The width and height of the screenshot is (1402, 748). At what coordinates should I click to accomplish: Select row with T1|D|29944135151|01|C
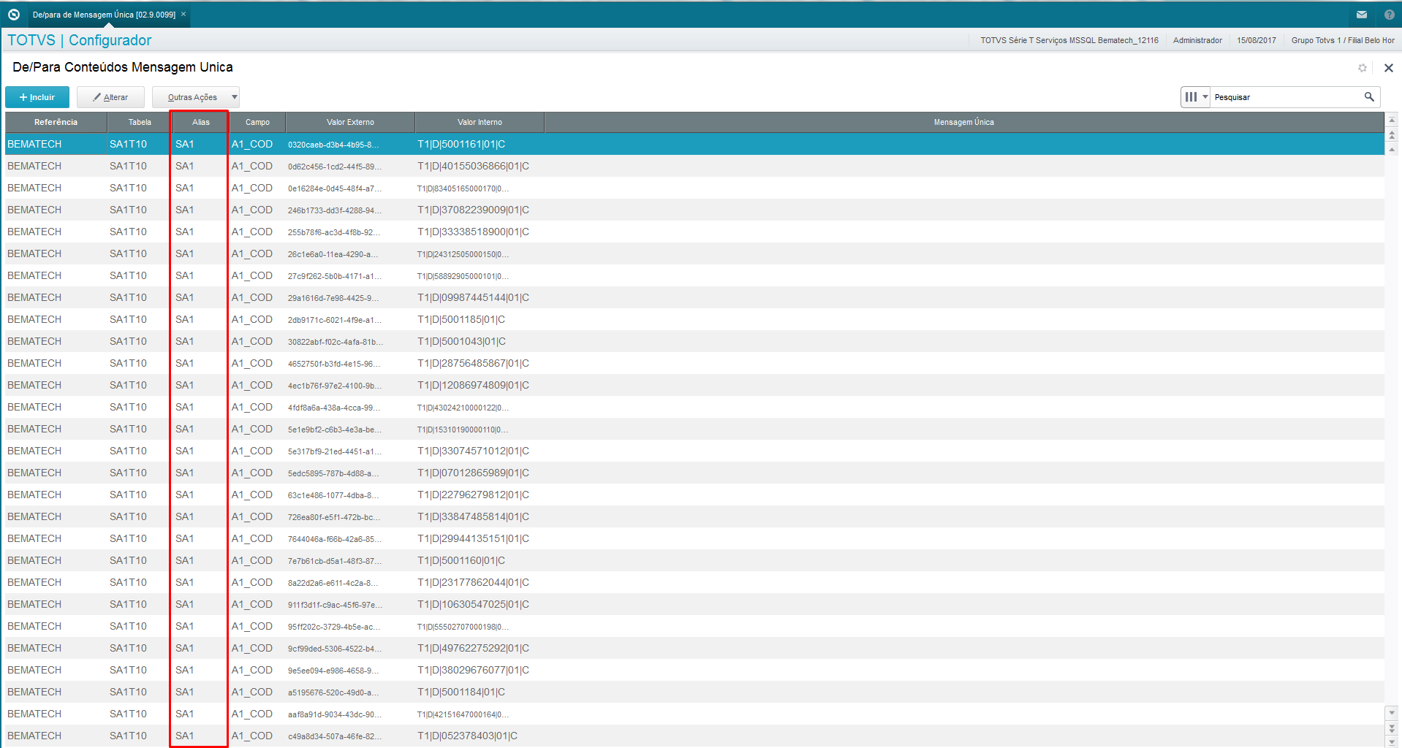point(694,538)
